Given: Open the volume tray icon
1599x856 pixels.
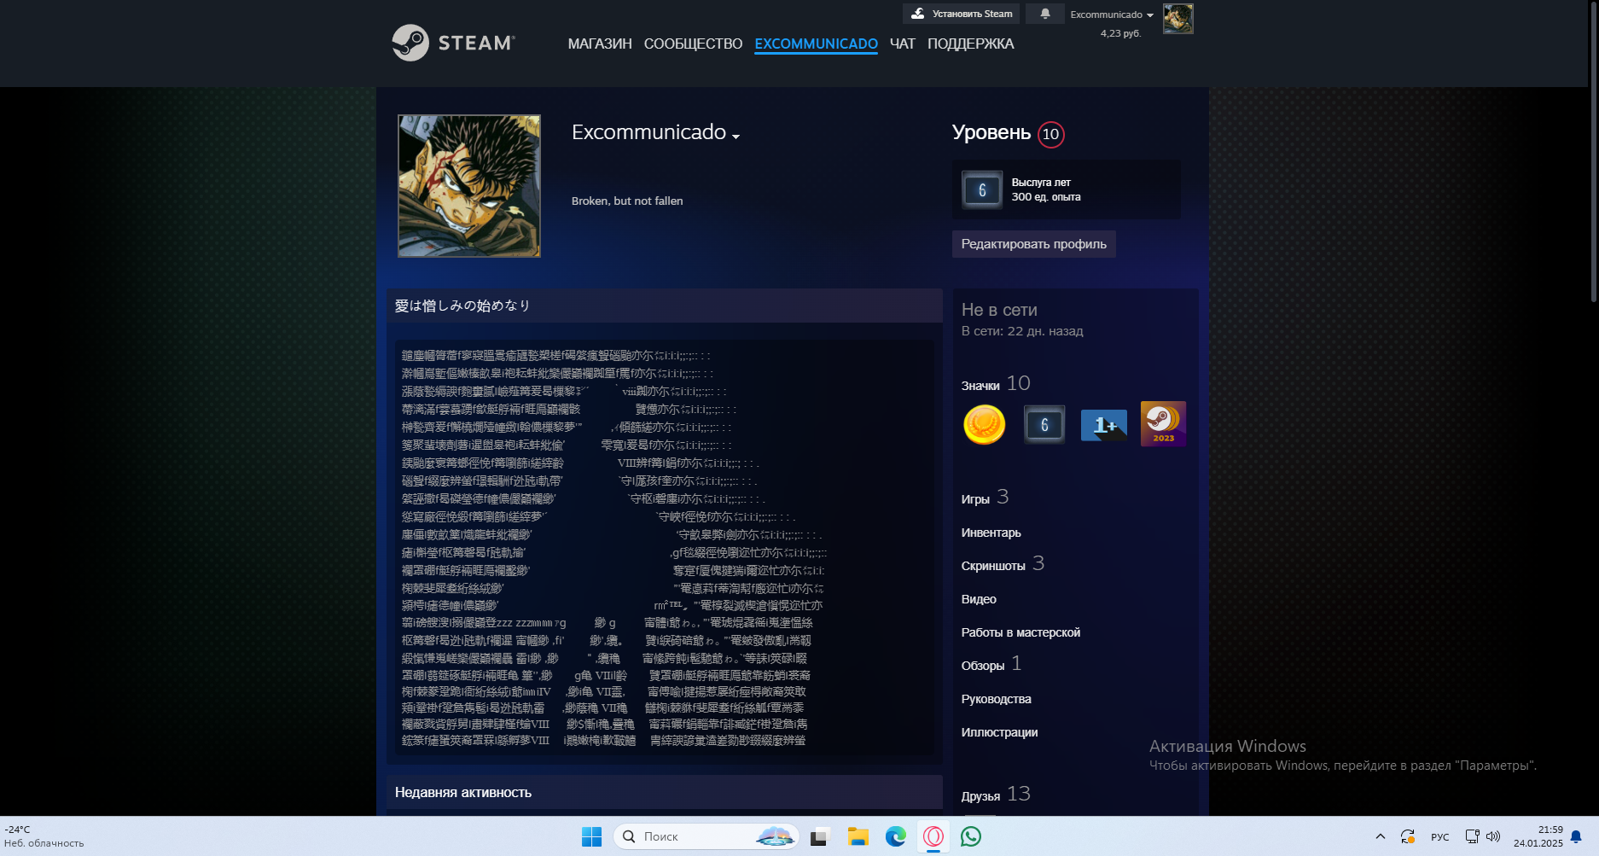Looking at the screenshot, I should pos(1493,836).
